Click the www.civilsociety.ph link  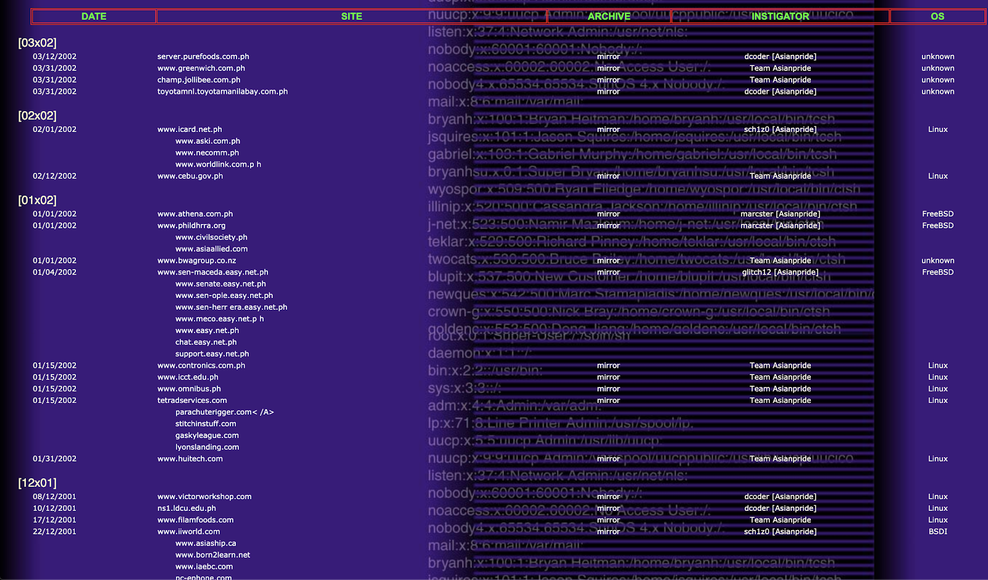211,238
